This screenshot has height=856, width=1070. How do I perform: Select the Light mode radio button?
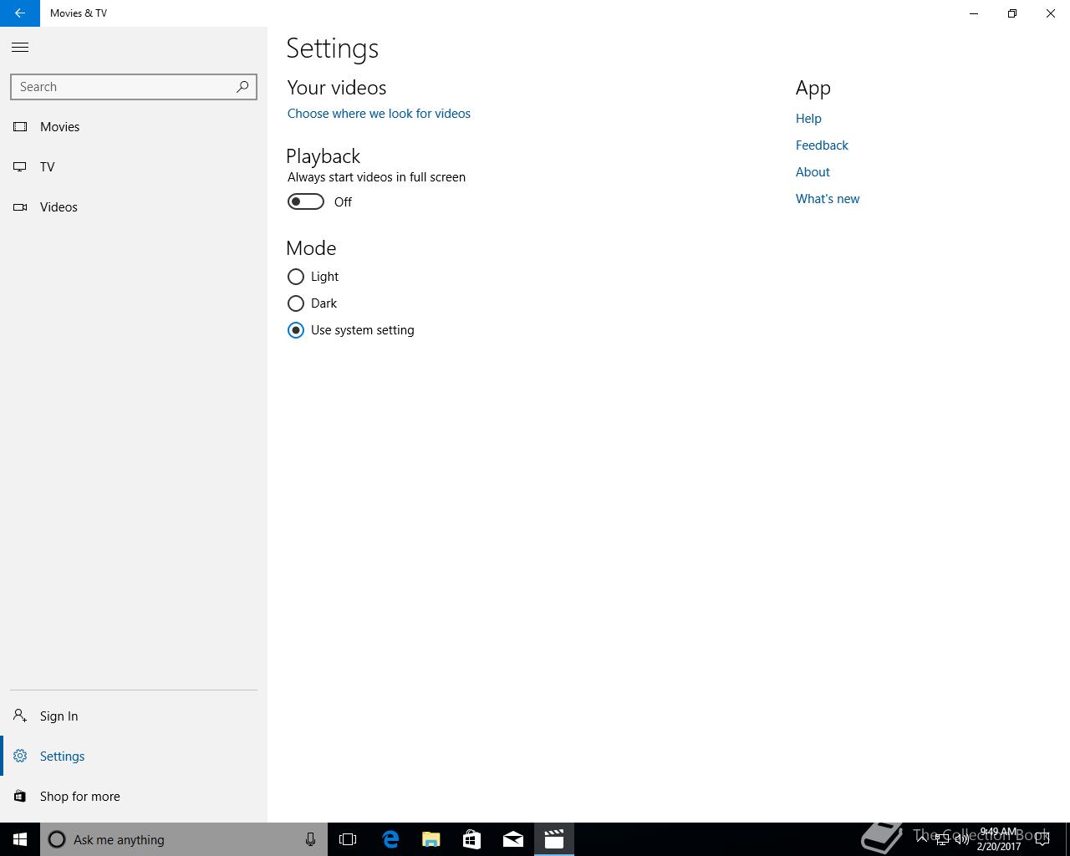tap(296, 277)
